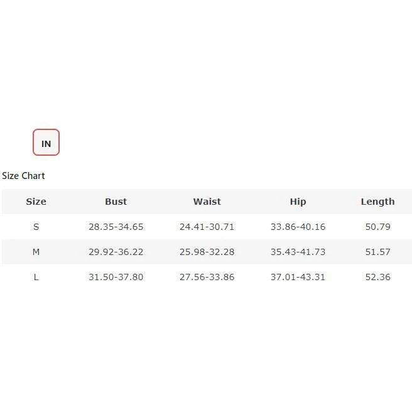
Task: Click waist value 24.41-30.71
Action: (x=207, y=227)
